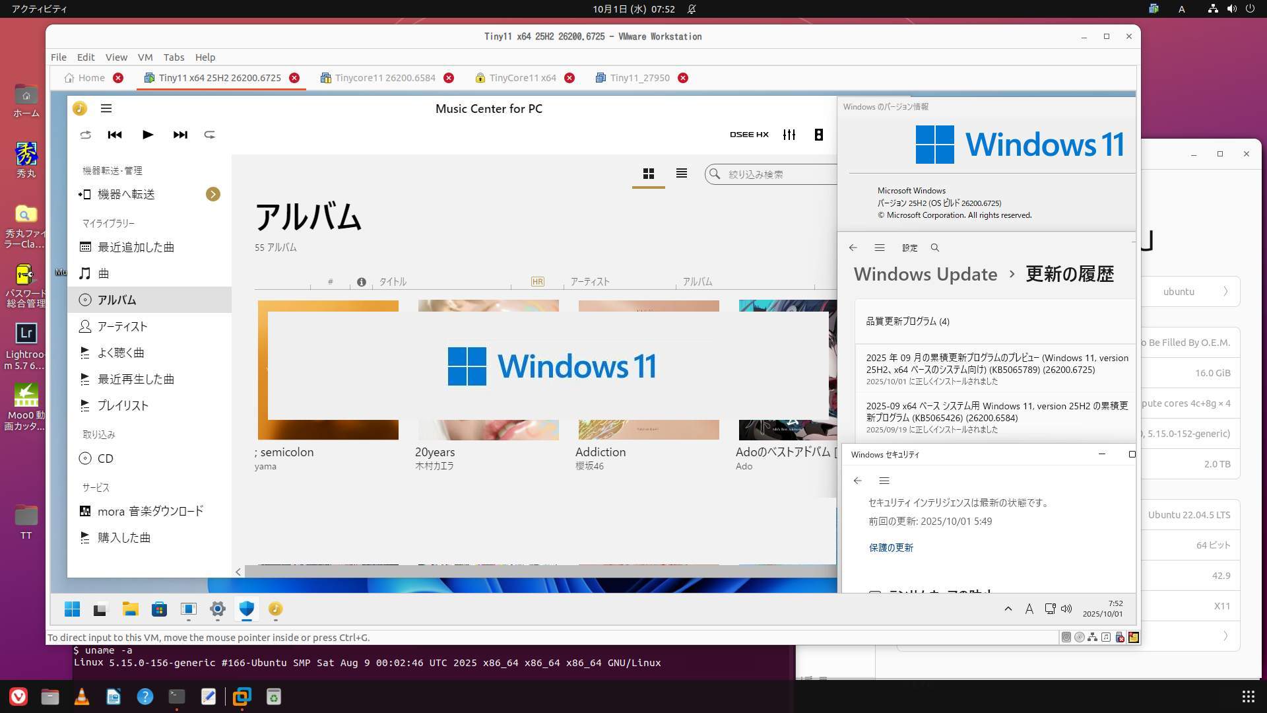Viewport: 1267px width, 713px height.
Task: Open the VM menu in VMware
Action: click(x=145, y=57)
